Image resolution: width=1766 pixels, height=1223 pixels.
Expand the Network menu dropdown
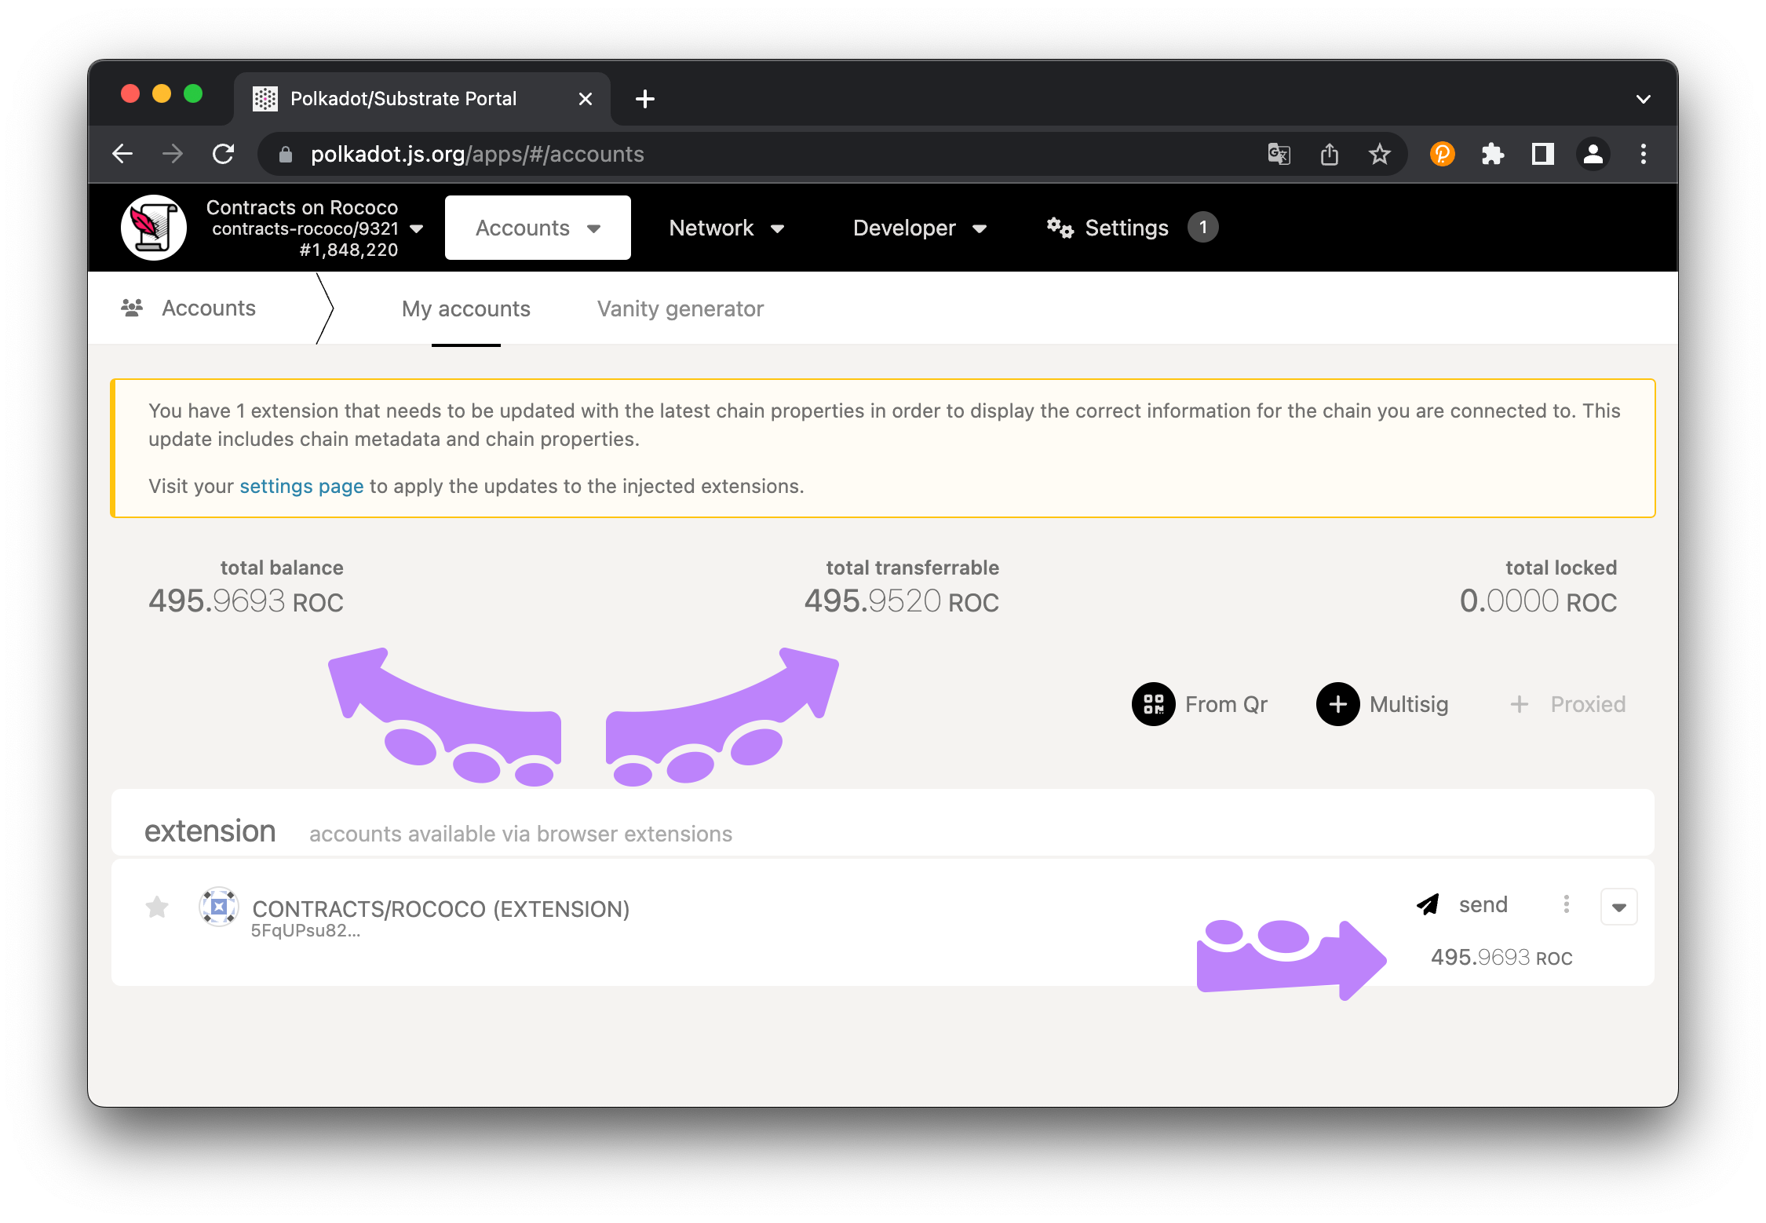coord(724,225)
